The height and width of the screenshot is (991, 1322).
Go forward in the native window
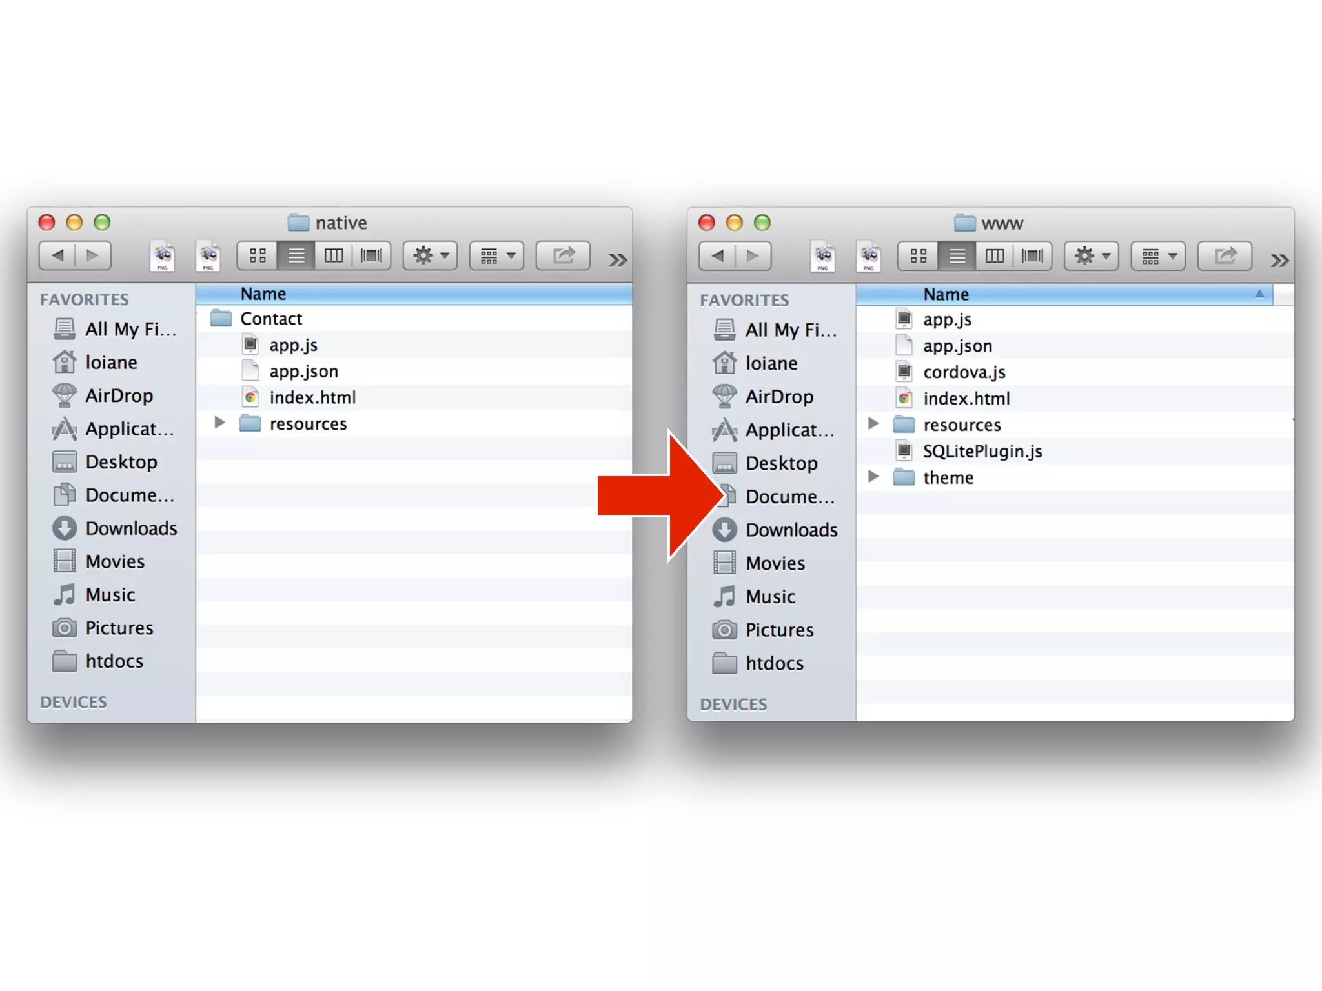point(93,255)
